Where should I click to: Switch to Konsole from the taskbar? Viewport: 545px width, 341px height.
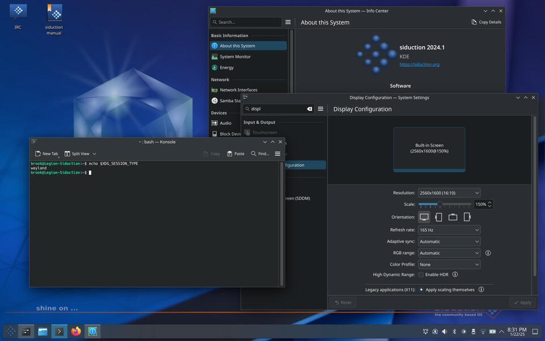pyautogui.click(x=59, y=331)
